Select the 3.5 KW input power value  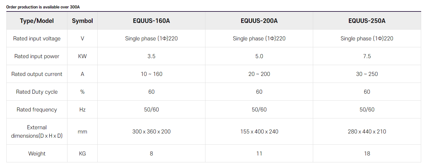tap(151, 56)
